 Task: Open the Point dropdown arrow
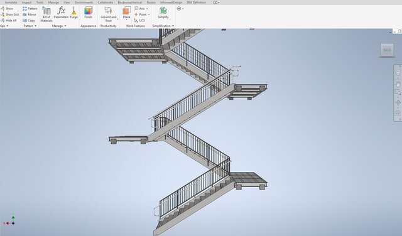pyautogui.click(x=148, y=14)
